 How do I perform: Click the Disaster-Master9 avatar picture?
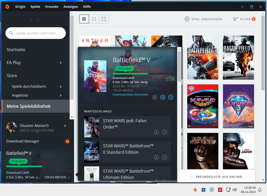(x=11, y=127)
